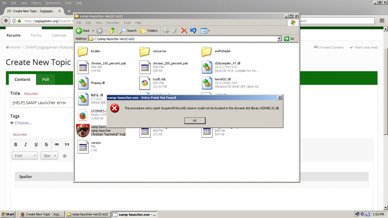Click the insert Link icon in editor
This screenshot has height=218, width=388.
(x=57, y=145)
